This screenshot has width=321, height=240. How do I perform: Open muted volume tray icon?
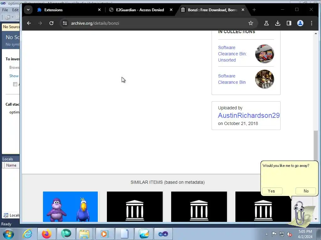pos(289,234)
